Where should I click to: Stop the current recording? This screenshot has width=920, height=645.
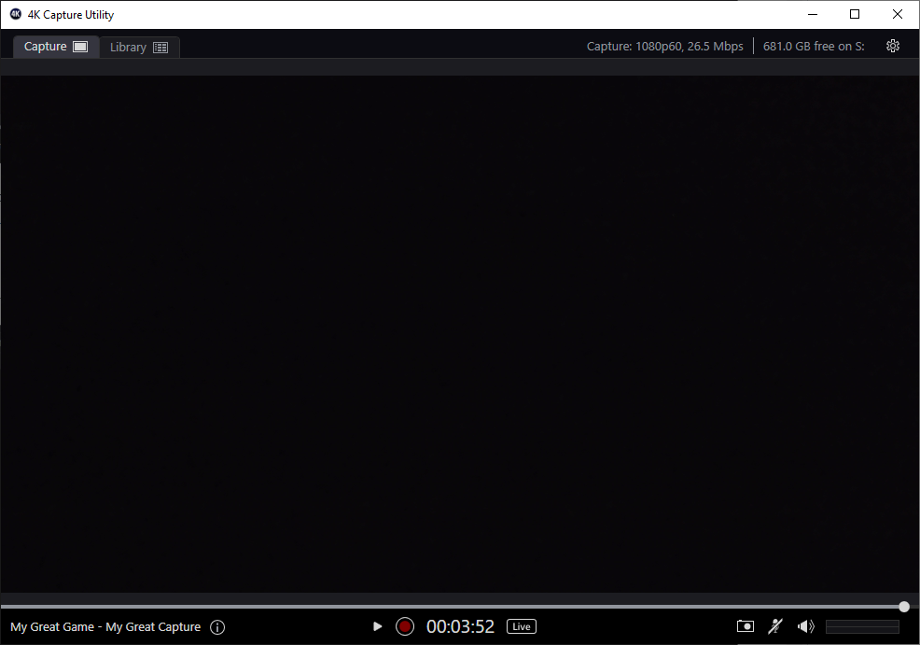click(404, 626)
